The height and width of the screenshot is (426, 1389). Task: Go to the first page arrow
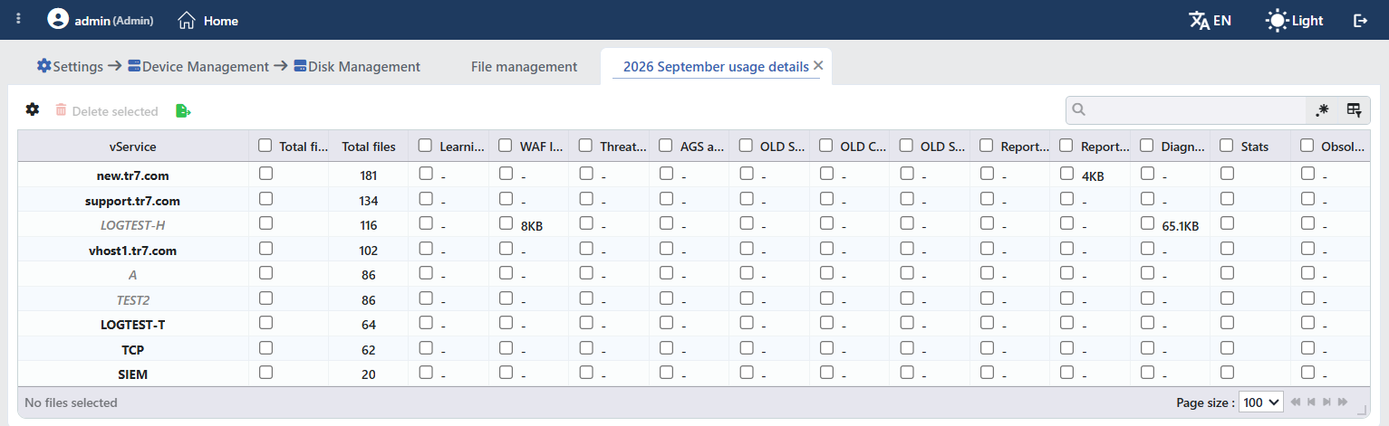[x=1296, y=402]
